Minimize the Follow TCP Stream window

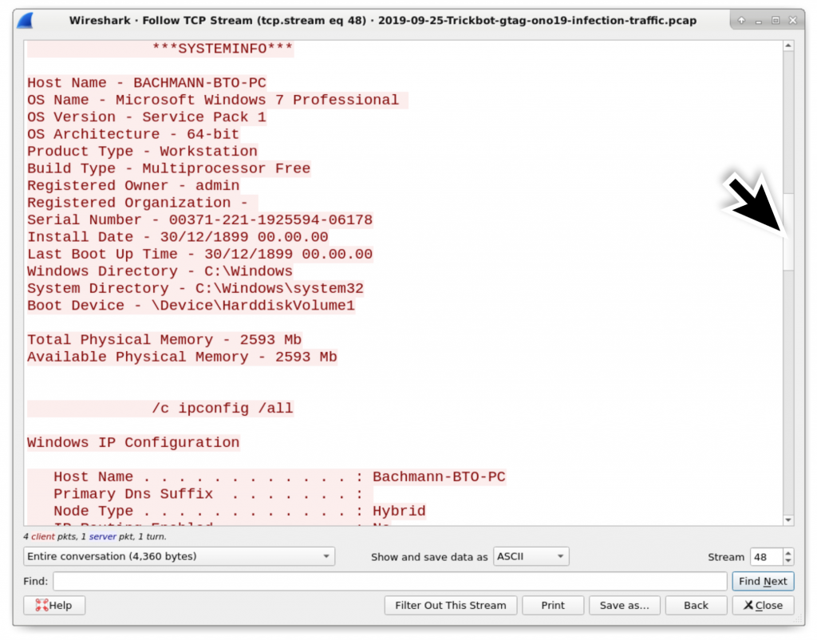coord(759,21)
